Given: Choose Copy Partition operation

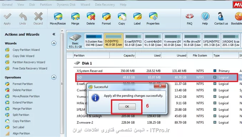Looking at the screenshot, I should 21,121.
